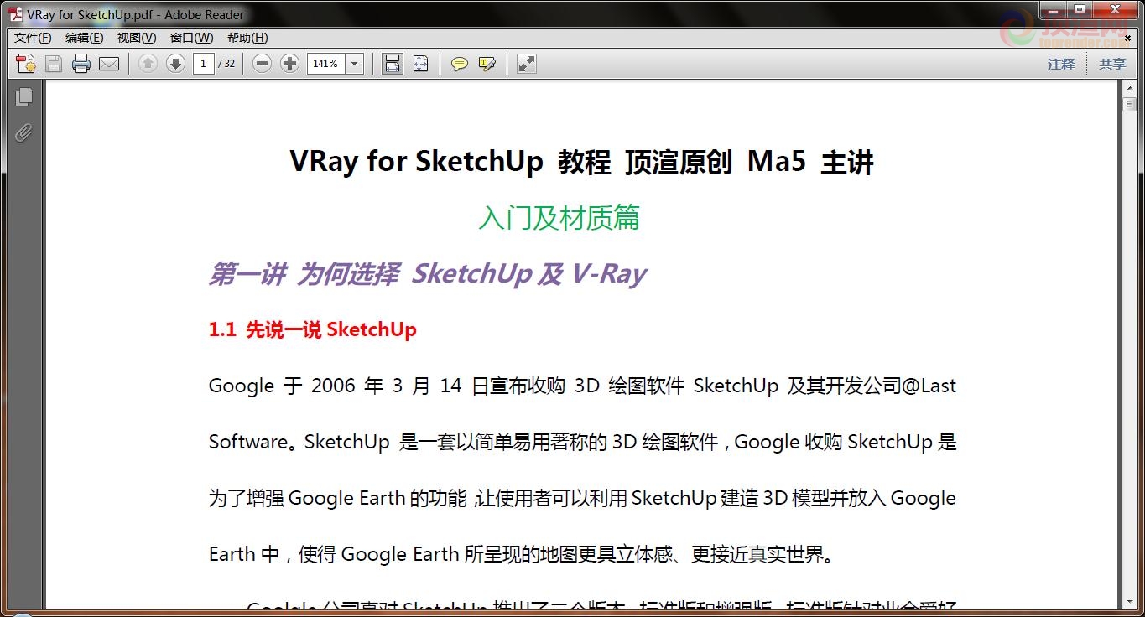The height and width of the screenshot is (617, 1145).
Task: Open the attachments paperclip panel
Action: (x=23, y=132)
